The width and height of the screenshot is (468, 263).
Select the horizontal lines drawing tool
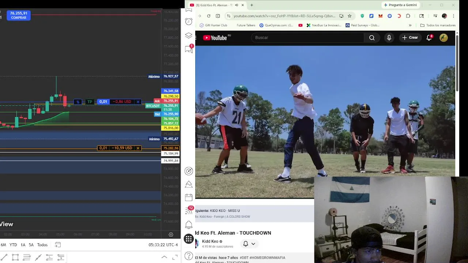coord(27,258)
